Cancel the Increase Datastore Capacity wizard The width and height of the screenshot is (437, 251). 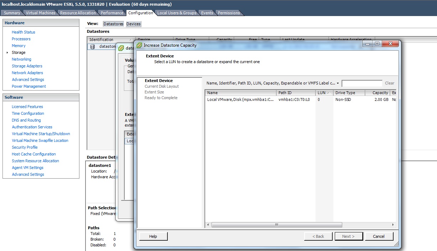pos(379,236)
